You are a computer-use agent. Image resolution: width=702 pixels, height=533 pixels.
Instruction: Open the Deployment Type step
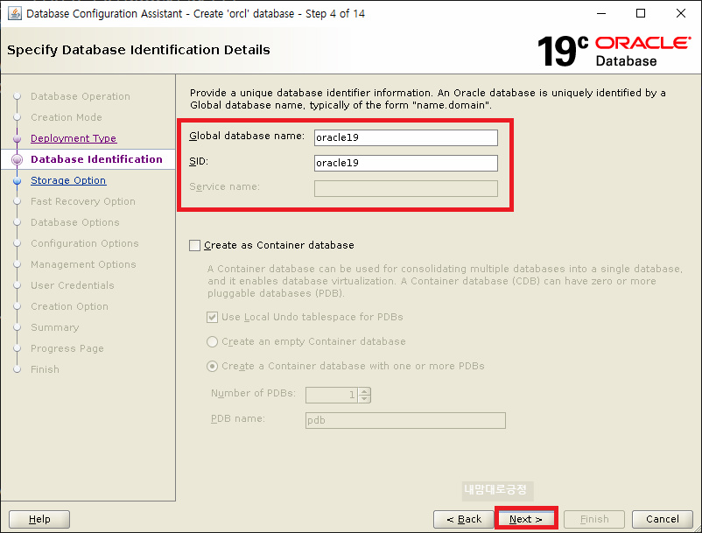pyautogui.click(x=74, y=138)
